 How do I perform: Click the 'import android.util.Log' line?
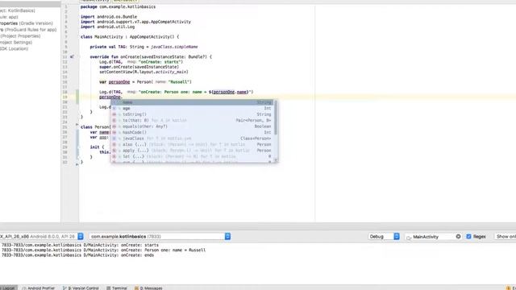[107, 27]
